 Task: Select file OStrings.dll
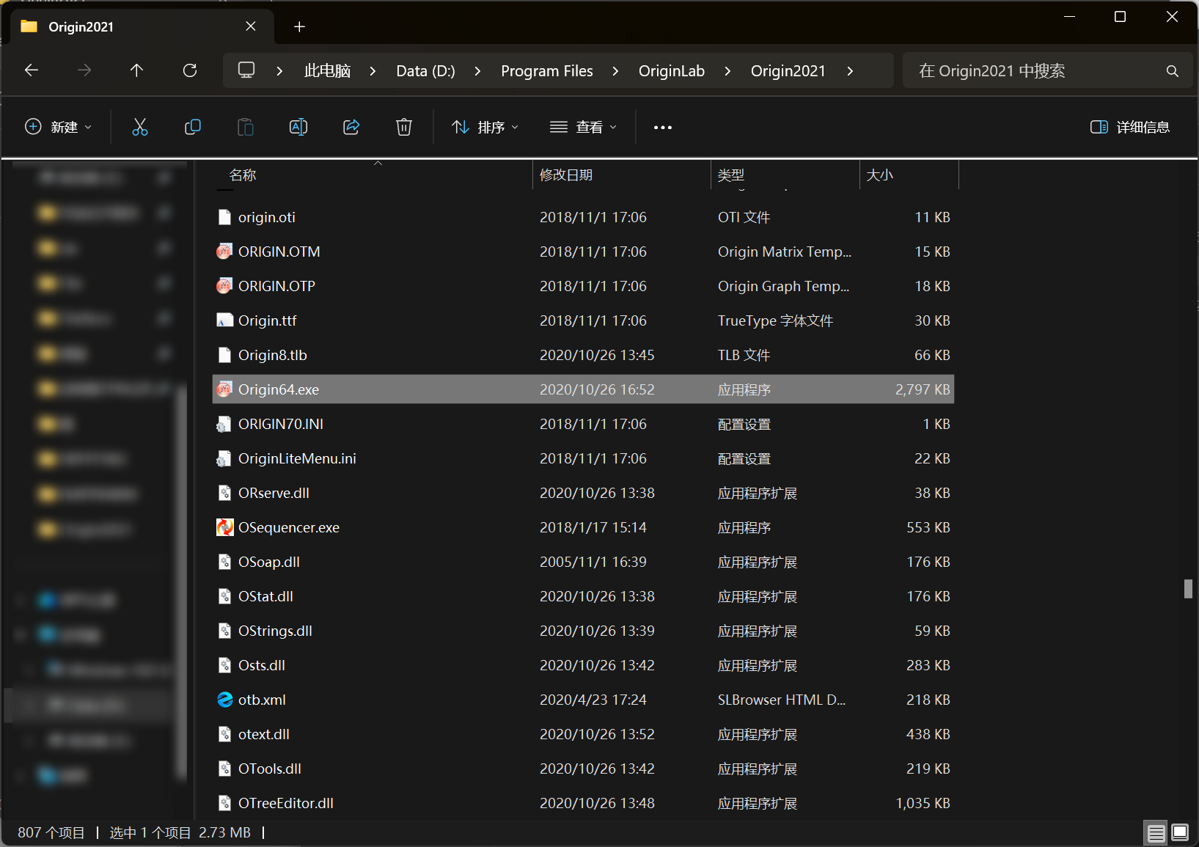[x=583, y=631]
